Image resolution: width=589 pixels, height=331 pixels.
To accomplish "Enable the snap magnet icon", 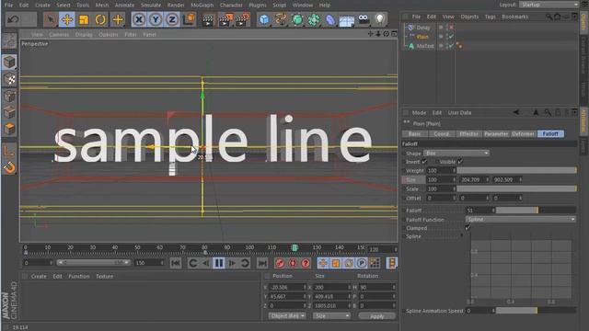I will click(x=9, y=167).
